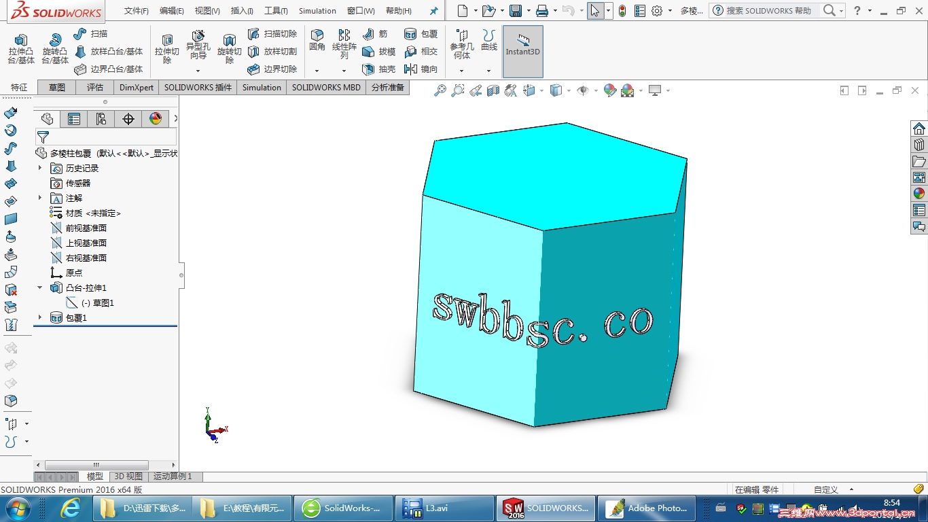
Task: Select the 拉伸凸台/基体 extrude boss tool
Action: (x=21, y=49)
